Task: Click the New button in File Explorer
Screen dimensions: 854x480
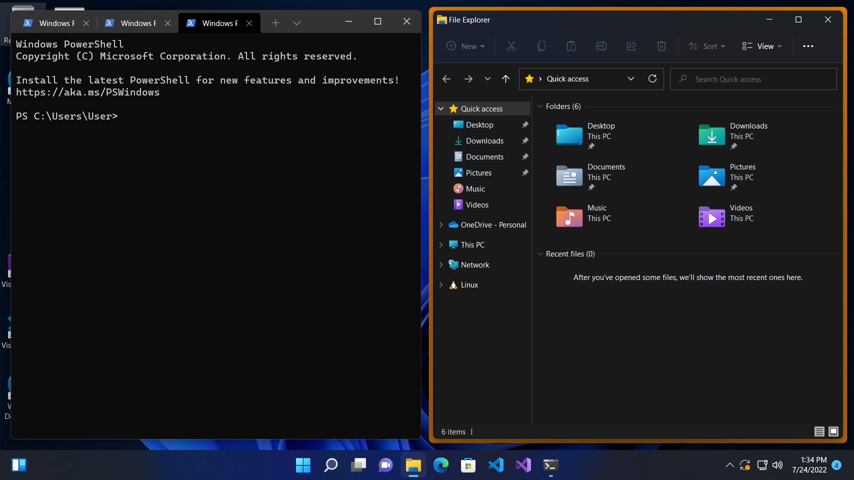Action: click(465, 46)
